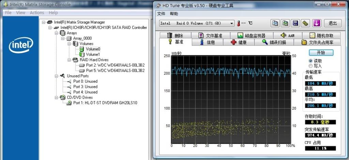Click the 退出 exit button
The image size is (349, 160).
333,23
